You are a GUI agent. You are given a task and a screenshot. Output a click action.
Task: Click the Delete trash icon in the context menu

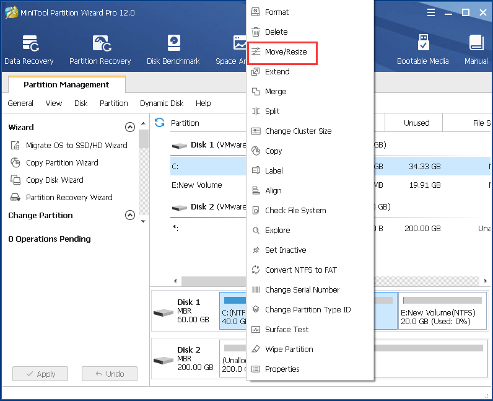256,32
